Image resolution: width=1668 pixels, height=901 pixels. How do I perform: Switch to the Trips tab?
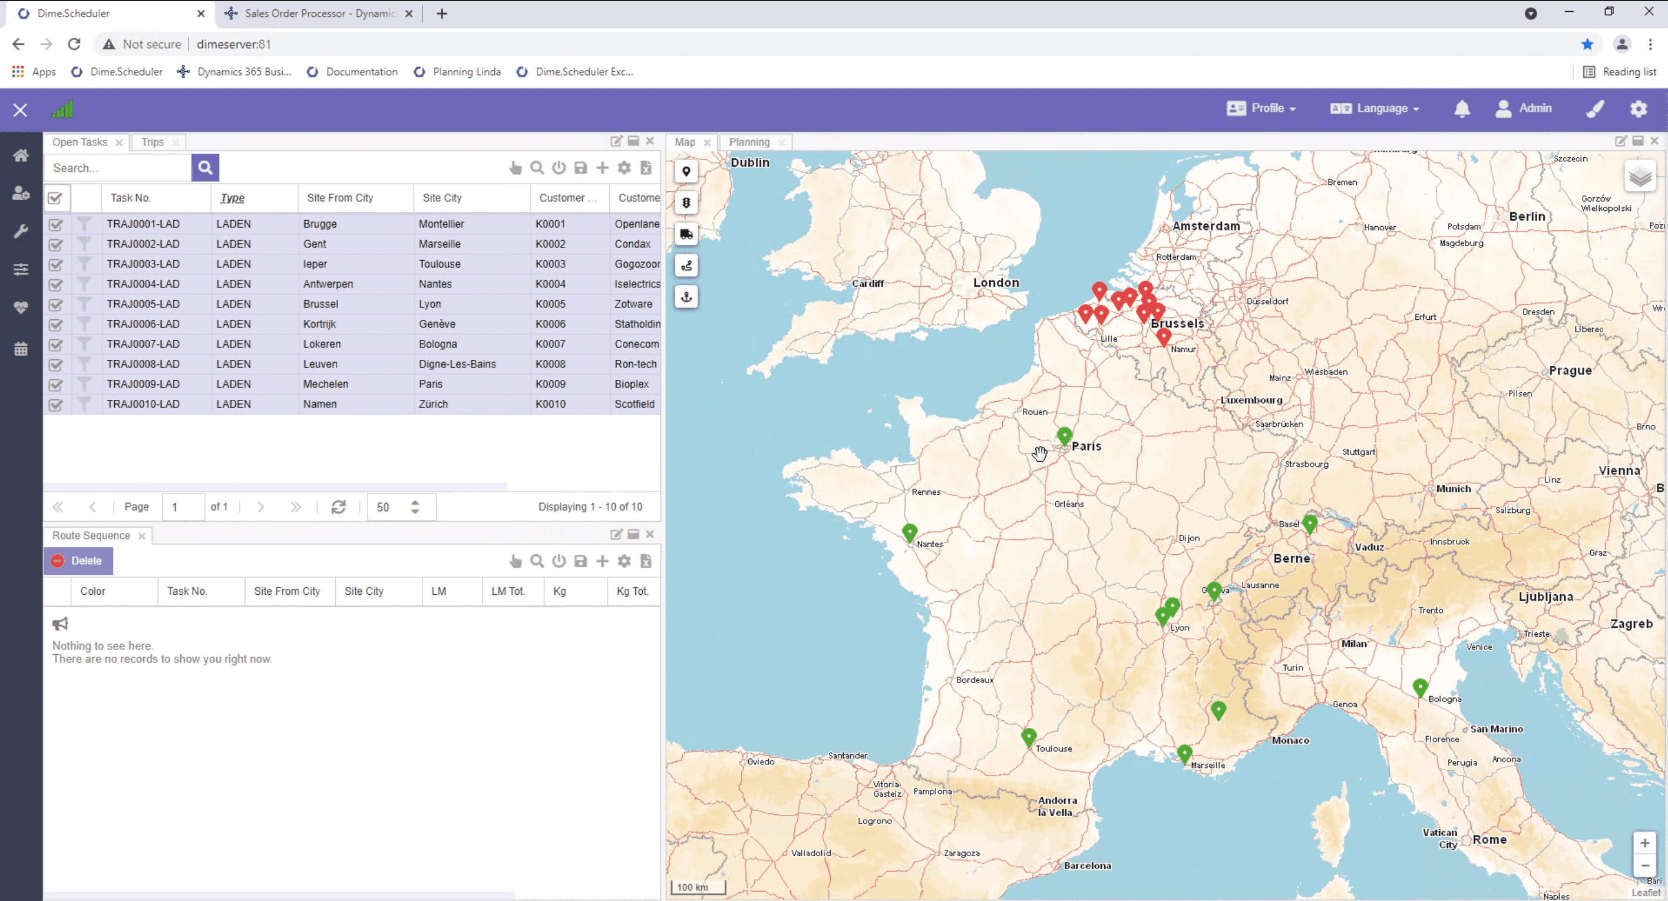pyautogui.click(x=153, y=142)
